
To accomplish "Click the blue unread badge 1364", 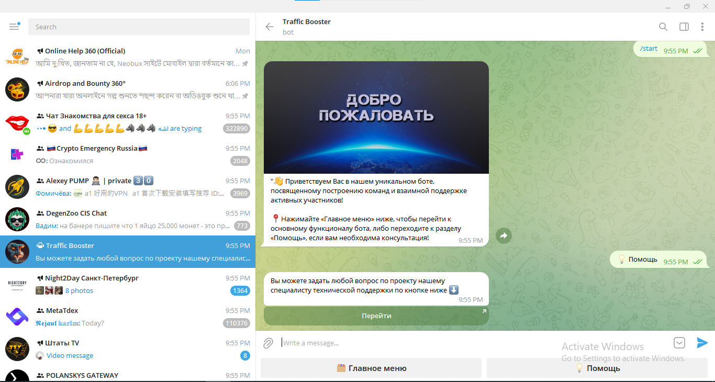I will (x=240, y=291).
